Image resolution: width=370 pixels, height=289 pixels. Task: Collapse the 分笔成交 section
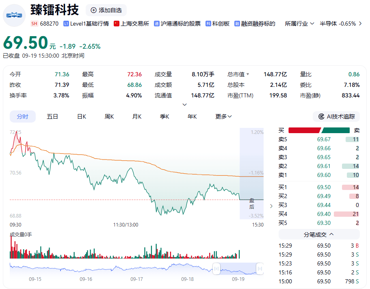pyautogui.click(x=319, y=235)
